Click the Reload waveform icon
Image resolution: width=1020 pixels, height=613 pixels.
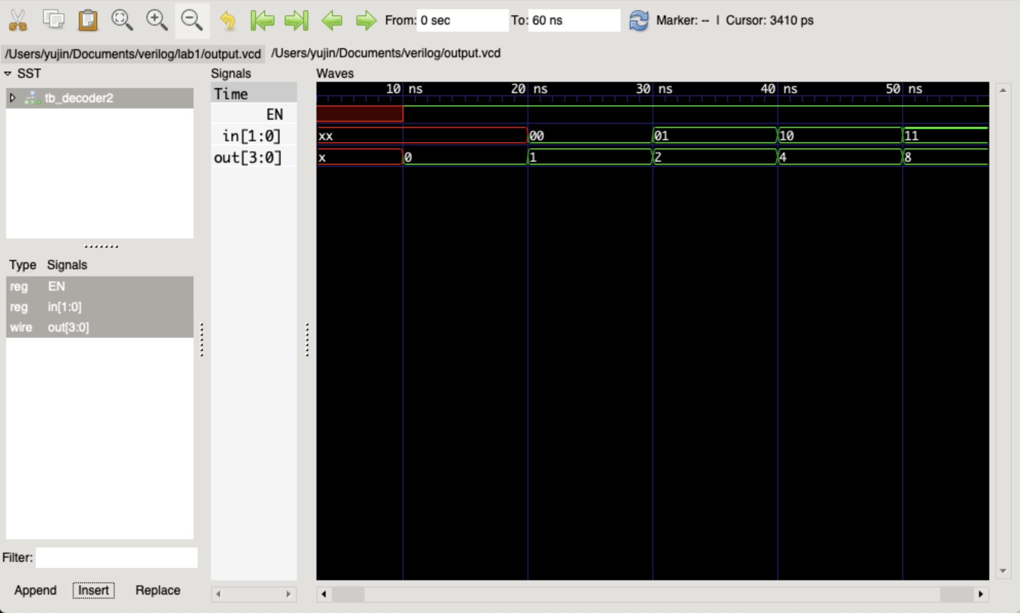click(638, 20)
